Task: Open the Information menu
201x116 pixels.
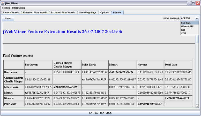Action: coord(18,8)
